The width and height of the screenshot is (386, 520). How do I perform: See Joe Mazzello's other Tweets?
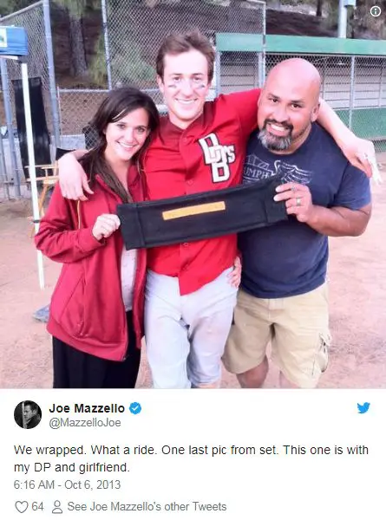click(x=147, y=507)
